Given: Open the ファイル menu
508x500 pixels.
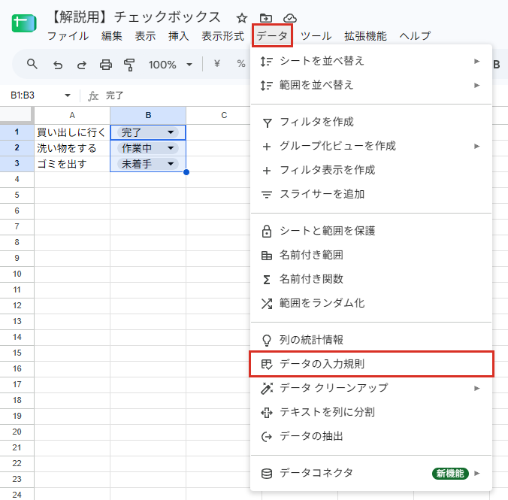Looking at the screenshot, I should point(68,36).
